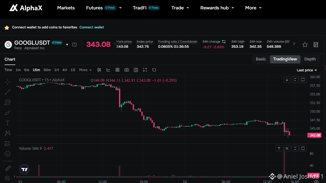The image size is (326, 183).
Task: Select the 30m timeframe
Action: click(47, 70)
